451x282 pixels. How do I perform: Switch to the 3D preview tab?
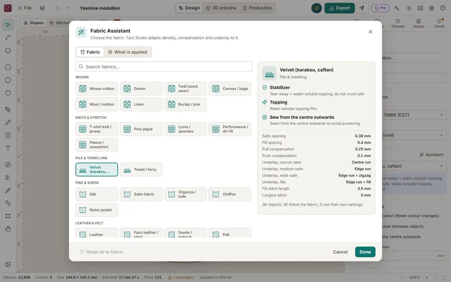coord(221,8)
